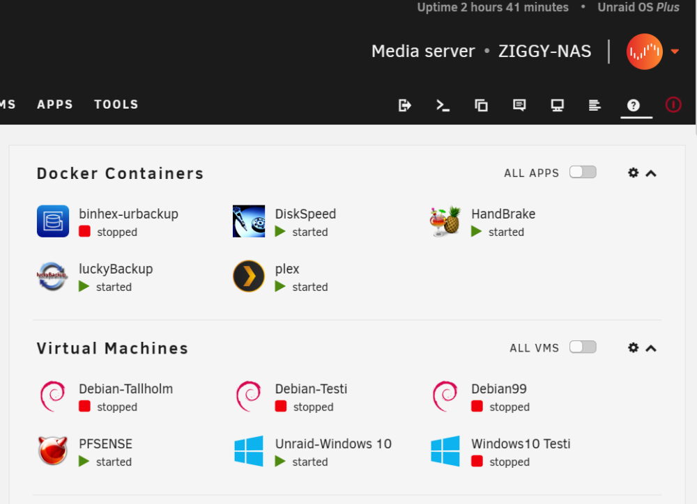Open the HandBrake container icon
Image resolution: width=697 pixels, height=504 pixels.
pyautogui.click(x=445, y=221)
